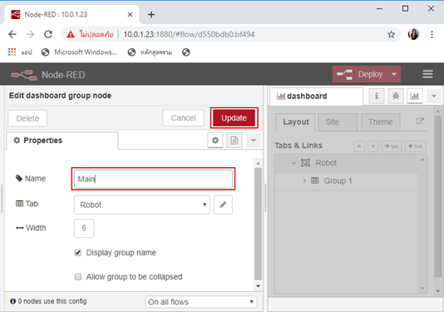Open the dashboard chart icon tab

click(415, 96)
